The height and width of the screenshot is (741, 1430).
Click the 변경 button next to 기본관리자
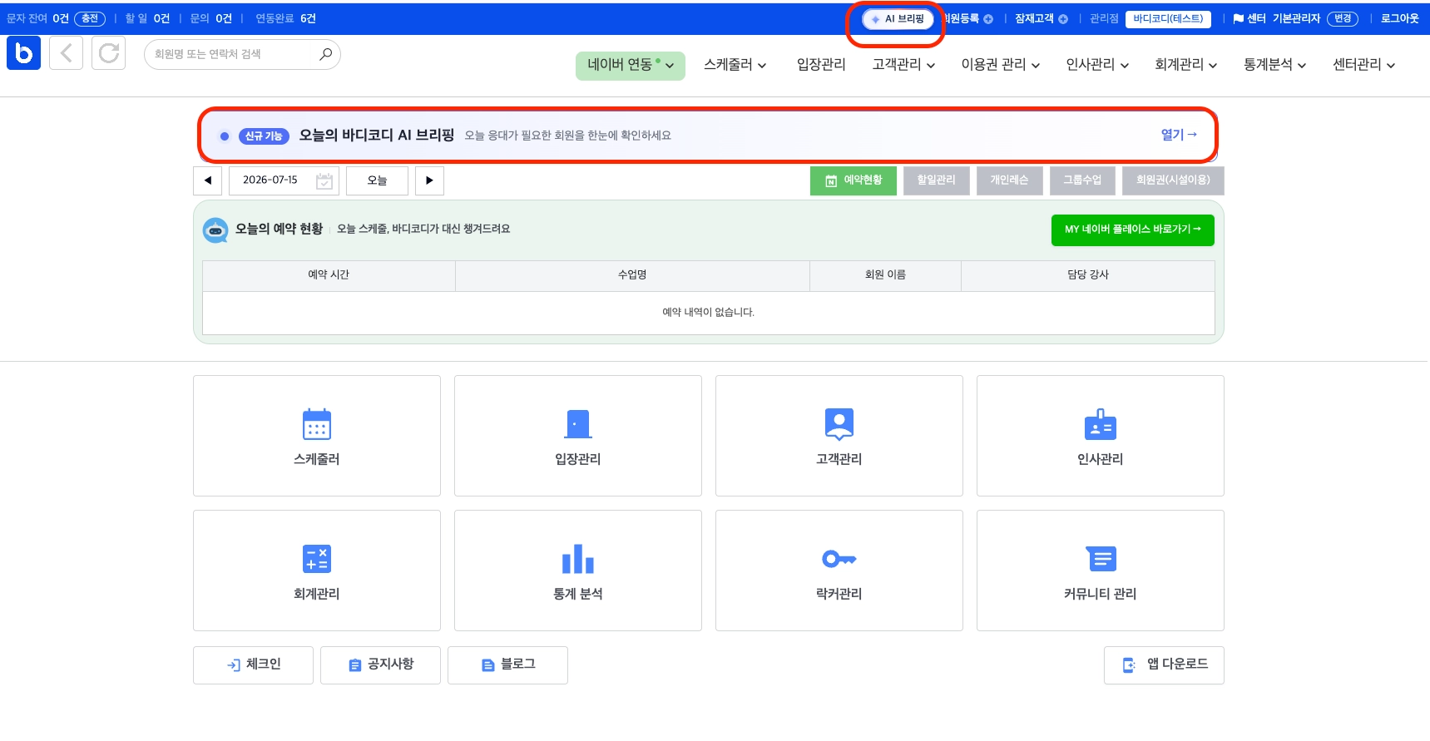tap(1343, 19)
